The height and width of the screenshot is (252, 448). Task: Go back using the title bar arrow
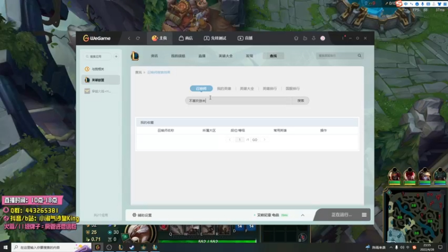pyautogui.click(x=129, y=38)
